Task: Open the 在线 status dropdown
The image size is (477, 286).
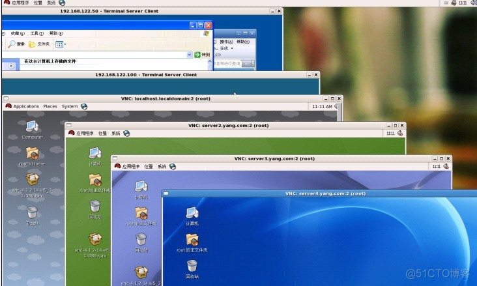Action: click(226, 48)
